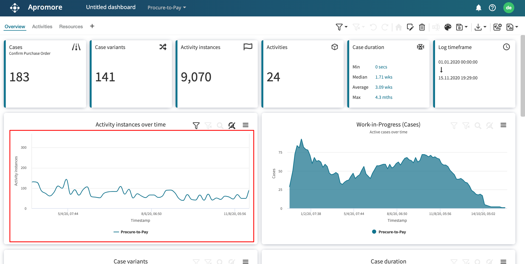Image resolution: width=525 pixels, height=264 pixels.
Task: Add a new tab with plus button
Action: coord(92,26)
